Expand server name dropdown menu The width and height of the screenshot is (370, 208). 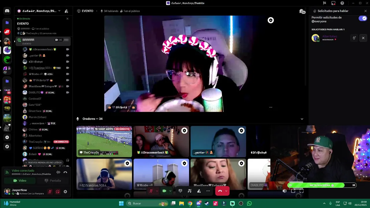point(59,11)
